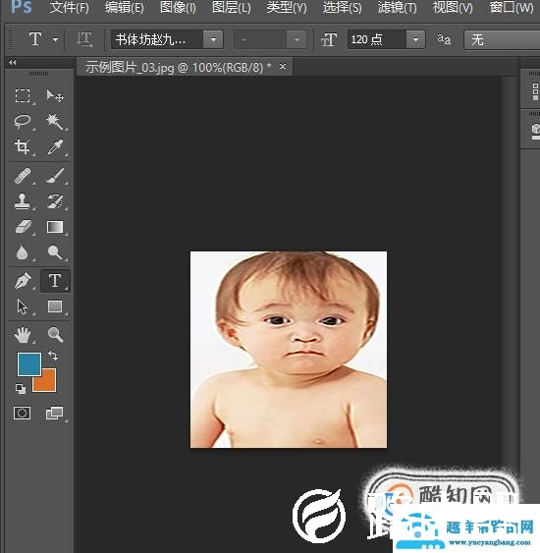Screen dimensions: 540x553
Task: Open the 编辑(E) menu
Action: click(124, 8)
